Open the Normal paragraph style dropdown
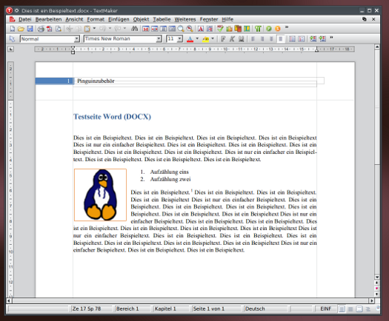Image resolution: width=389 pixels, height=321 pixels. [x=77, y=39]
